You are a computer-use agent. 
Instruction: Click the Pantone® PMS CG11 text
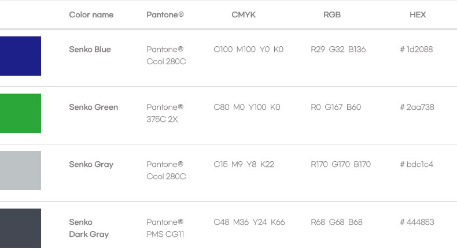pyautogui.click(x=165, y=228)
